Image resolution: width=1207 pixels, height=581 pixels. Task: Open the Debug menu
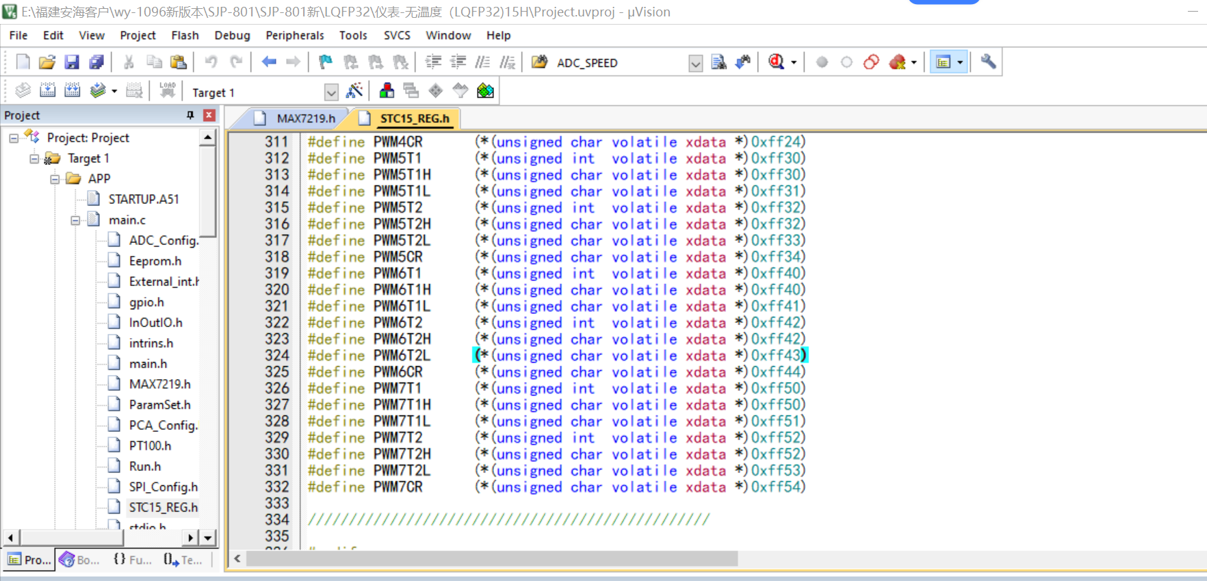click(232, 36)
